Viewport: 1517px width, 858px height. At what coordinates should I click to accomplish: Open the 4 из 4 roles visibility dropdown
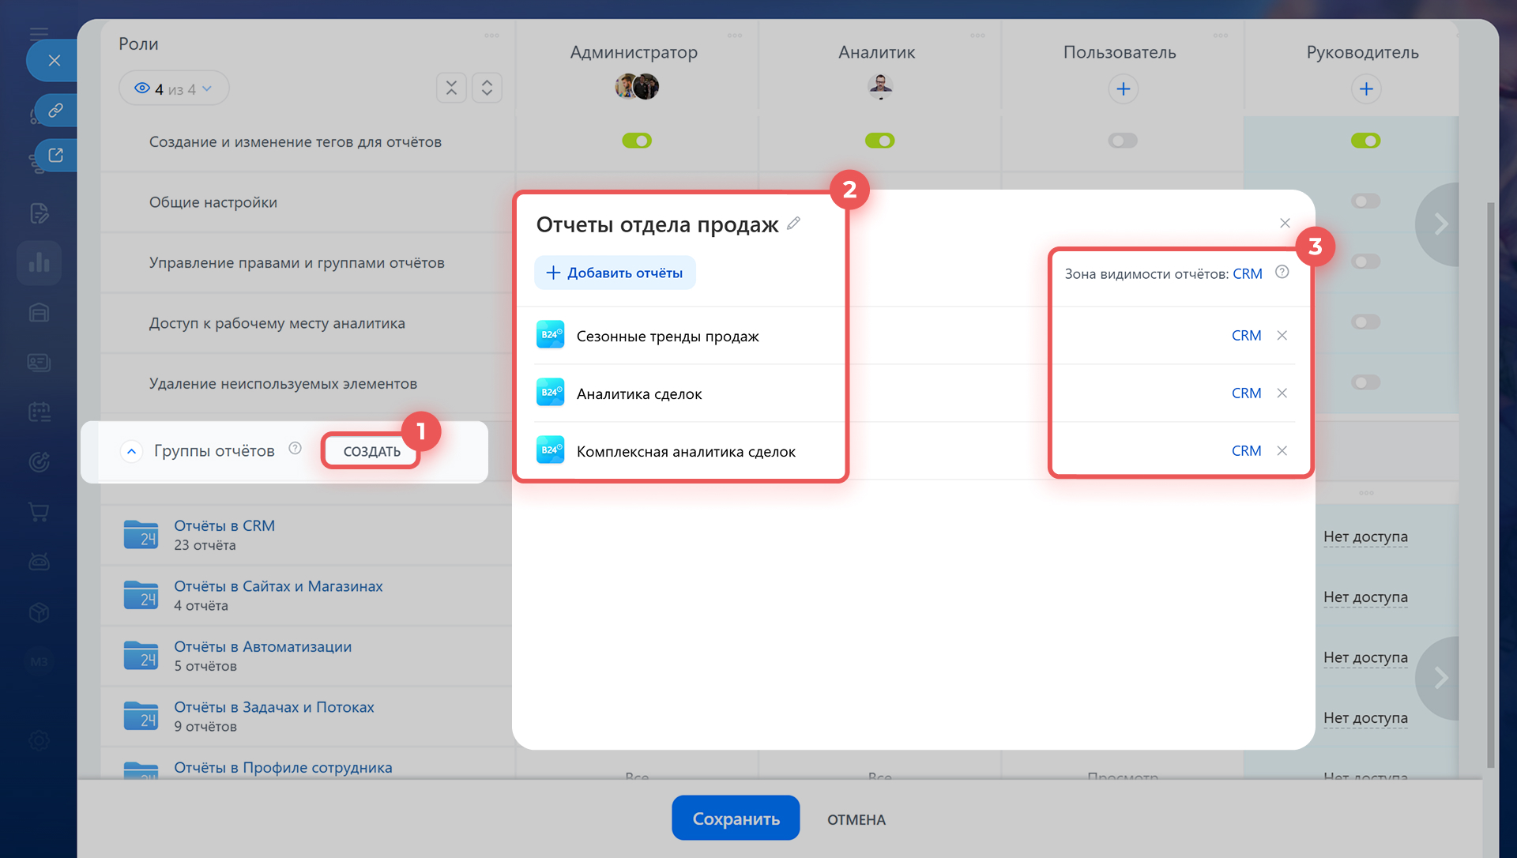pyautogui.click(x=174, y=88)
